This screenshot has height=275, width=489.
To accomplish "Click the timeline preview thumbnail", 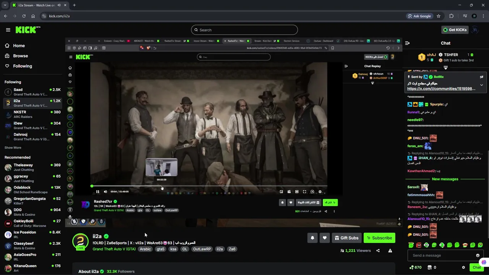I will click(x=161, y=167).
